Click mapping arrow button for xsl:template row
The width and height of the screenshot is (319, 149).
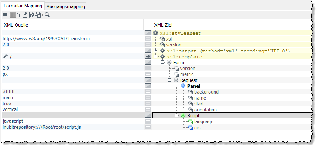(x=148, y=56)
